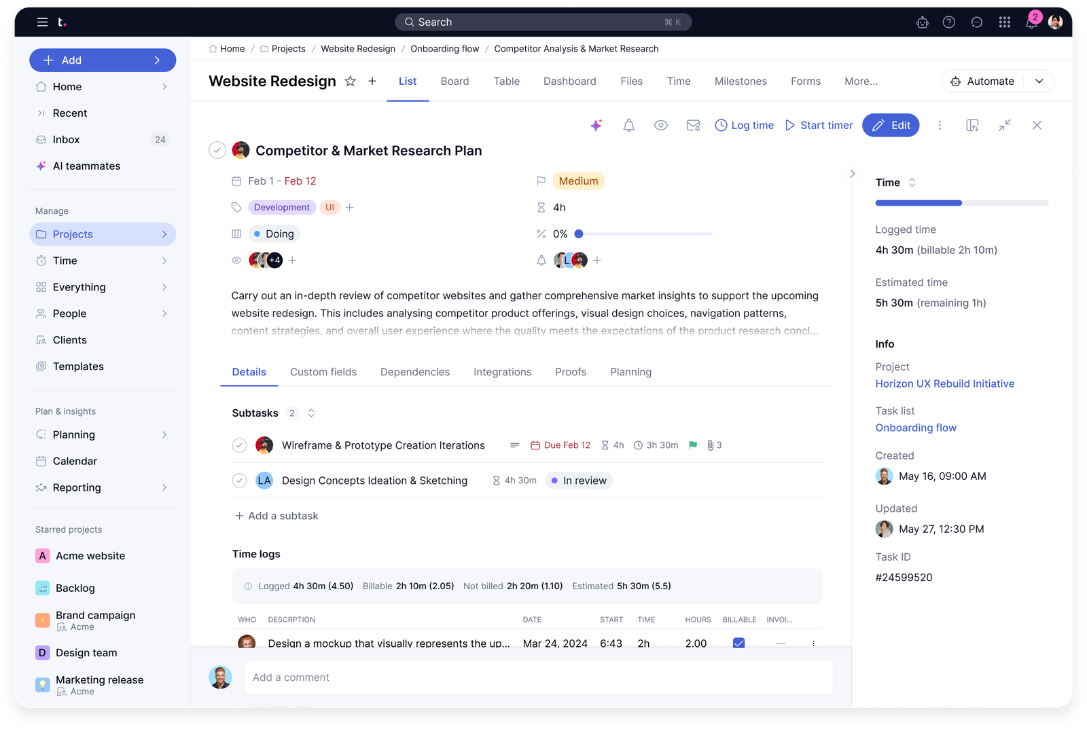This screenshot has width=1087, height=729.
Task: Click the side panel layout icon
Action: click(972, 126)
